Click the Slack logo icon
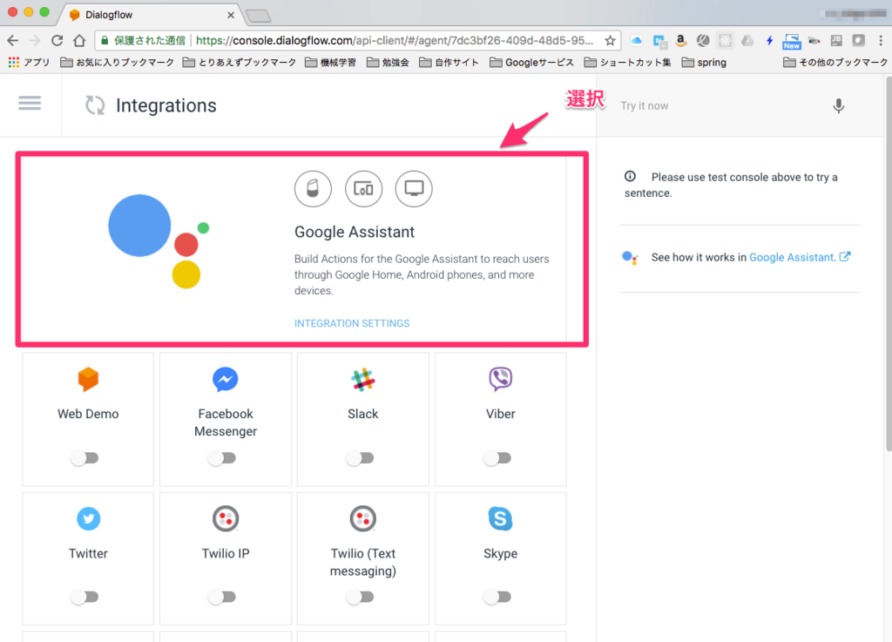This screenshot has width=892, height=642. (x=363, y=379)
